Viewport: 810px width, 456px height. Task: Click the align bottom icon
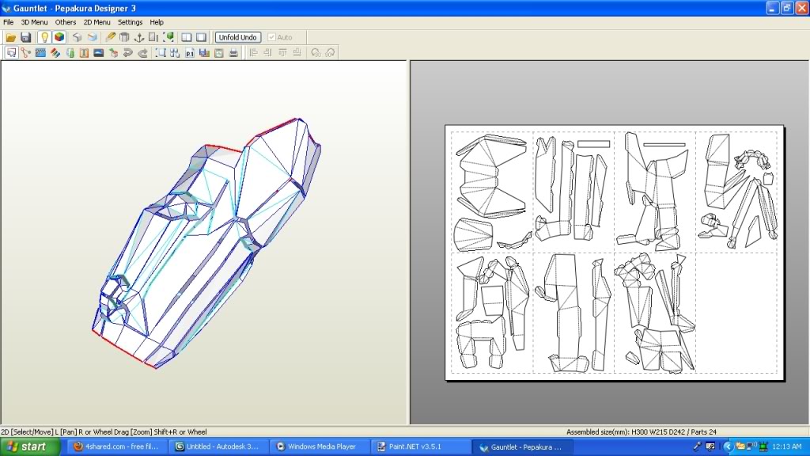tap(297, 53)
